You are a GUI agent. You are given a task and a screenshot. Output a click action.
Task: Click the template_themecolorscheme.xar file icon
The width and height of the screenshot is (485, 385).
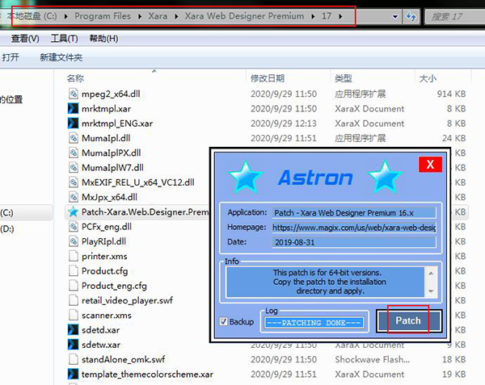73,374
